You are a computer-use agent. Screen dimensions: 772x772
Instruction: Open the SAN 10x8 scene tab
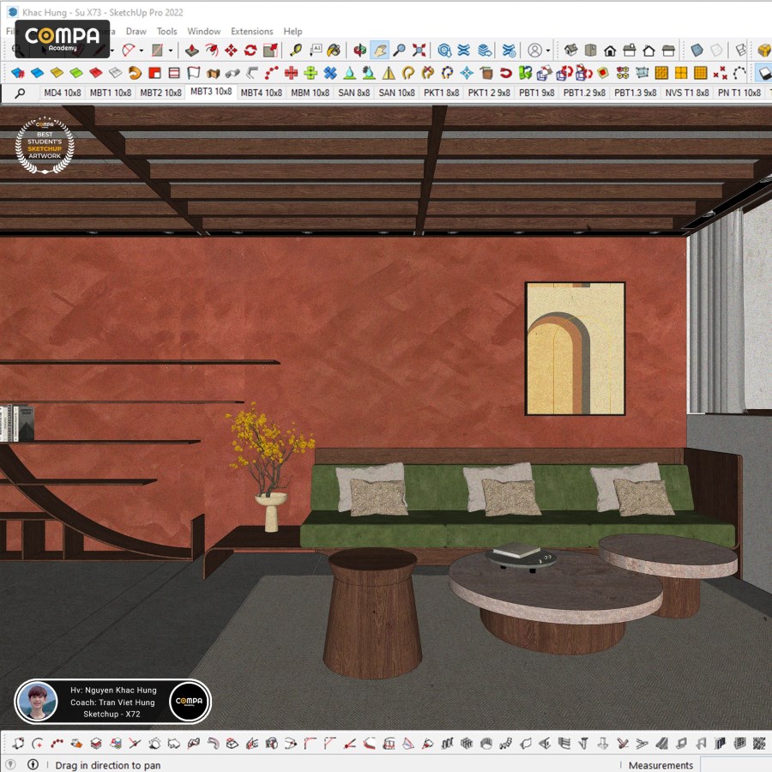click(x=396, y=93)
